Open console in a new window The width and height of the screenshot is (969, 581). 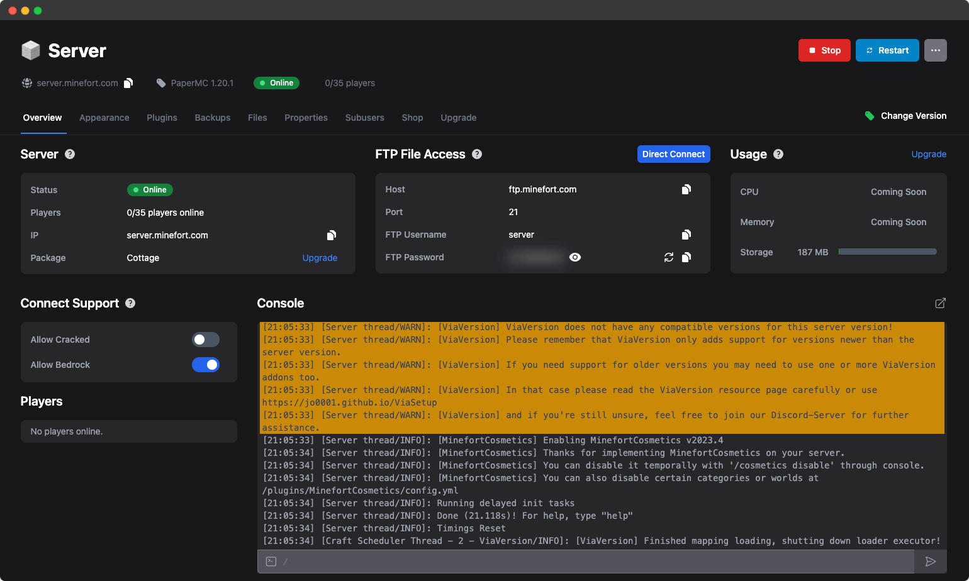(940, 303)
